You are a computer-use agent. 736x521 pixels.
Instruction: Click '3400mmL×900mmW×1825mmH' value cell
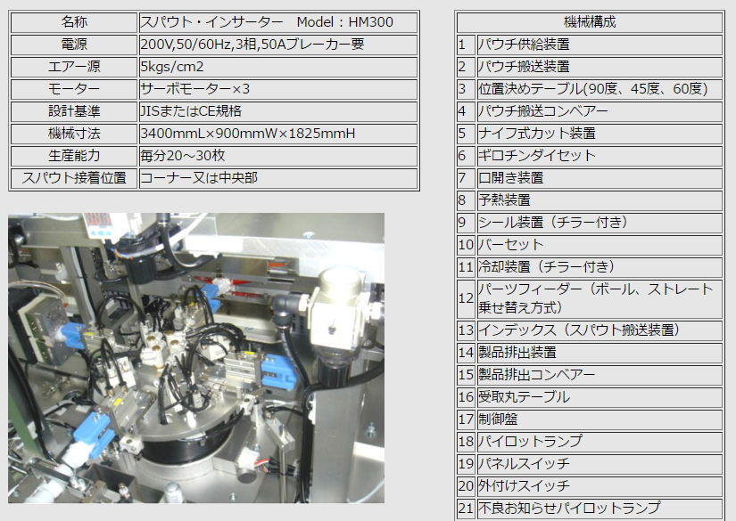click(277, 134)
